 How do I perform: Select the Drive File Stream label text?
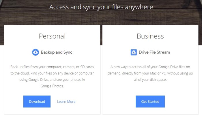(154, 52)
